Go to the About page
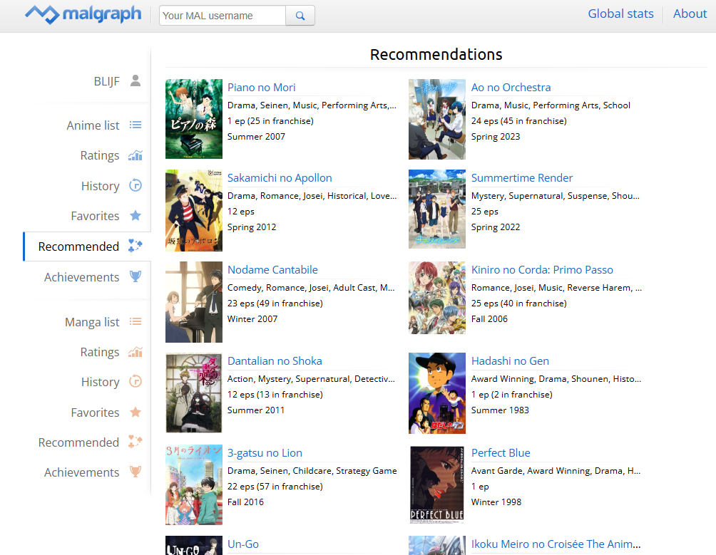The image size is (716, 555). (x=690, y=14)
